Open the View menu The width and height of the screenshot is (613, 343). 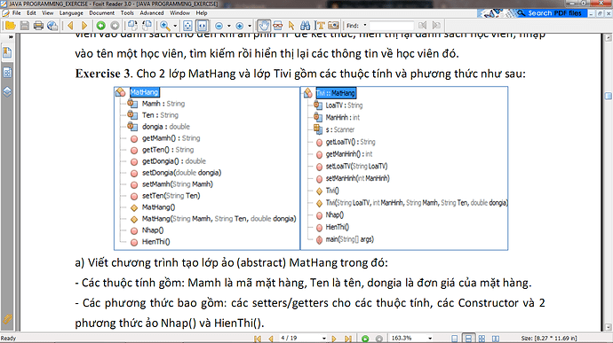(x=48, y=13)
